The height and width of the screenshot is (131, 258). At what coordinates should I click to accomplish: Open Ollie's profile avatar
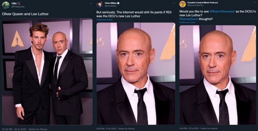pyautogui.click(x=6, y=5)
